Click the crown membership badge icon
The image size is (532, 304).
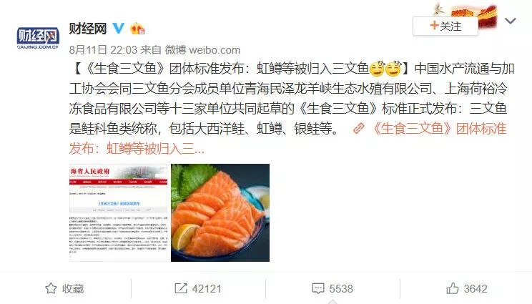pyautogui.click(x=137, y=29)
